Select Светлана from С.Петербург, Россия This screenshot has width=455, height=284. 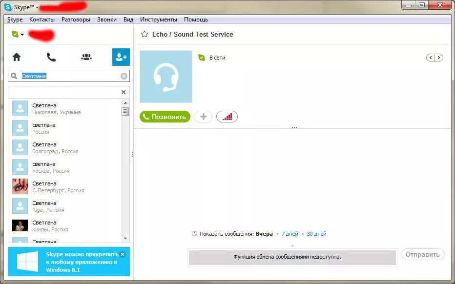(65, 186)
